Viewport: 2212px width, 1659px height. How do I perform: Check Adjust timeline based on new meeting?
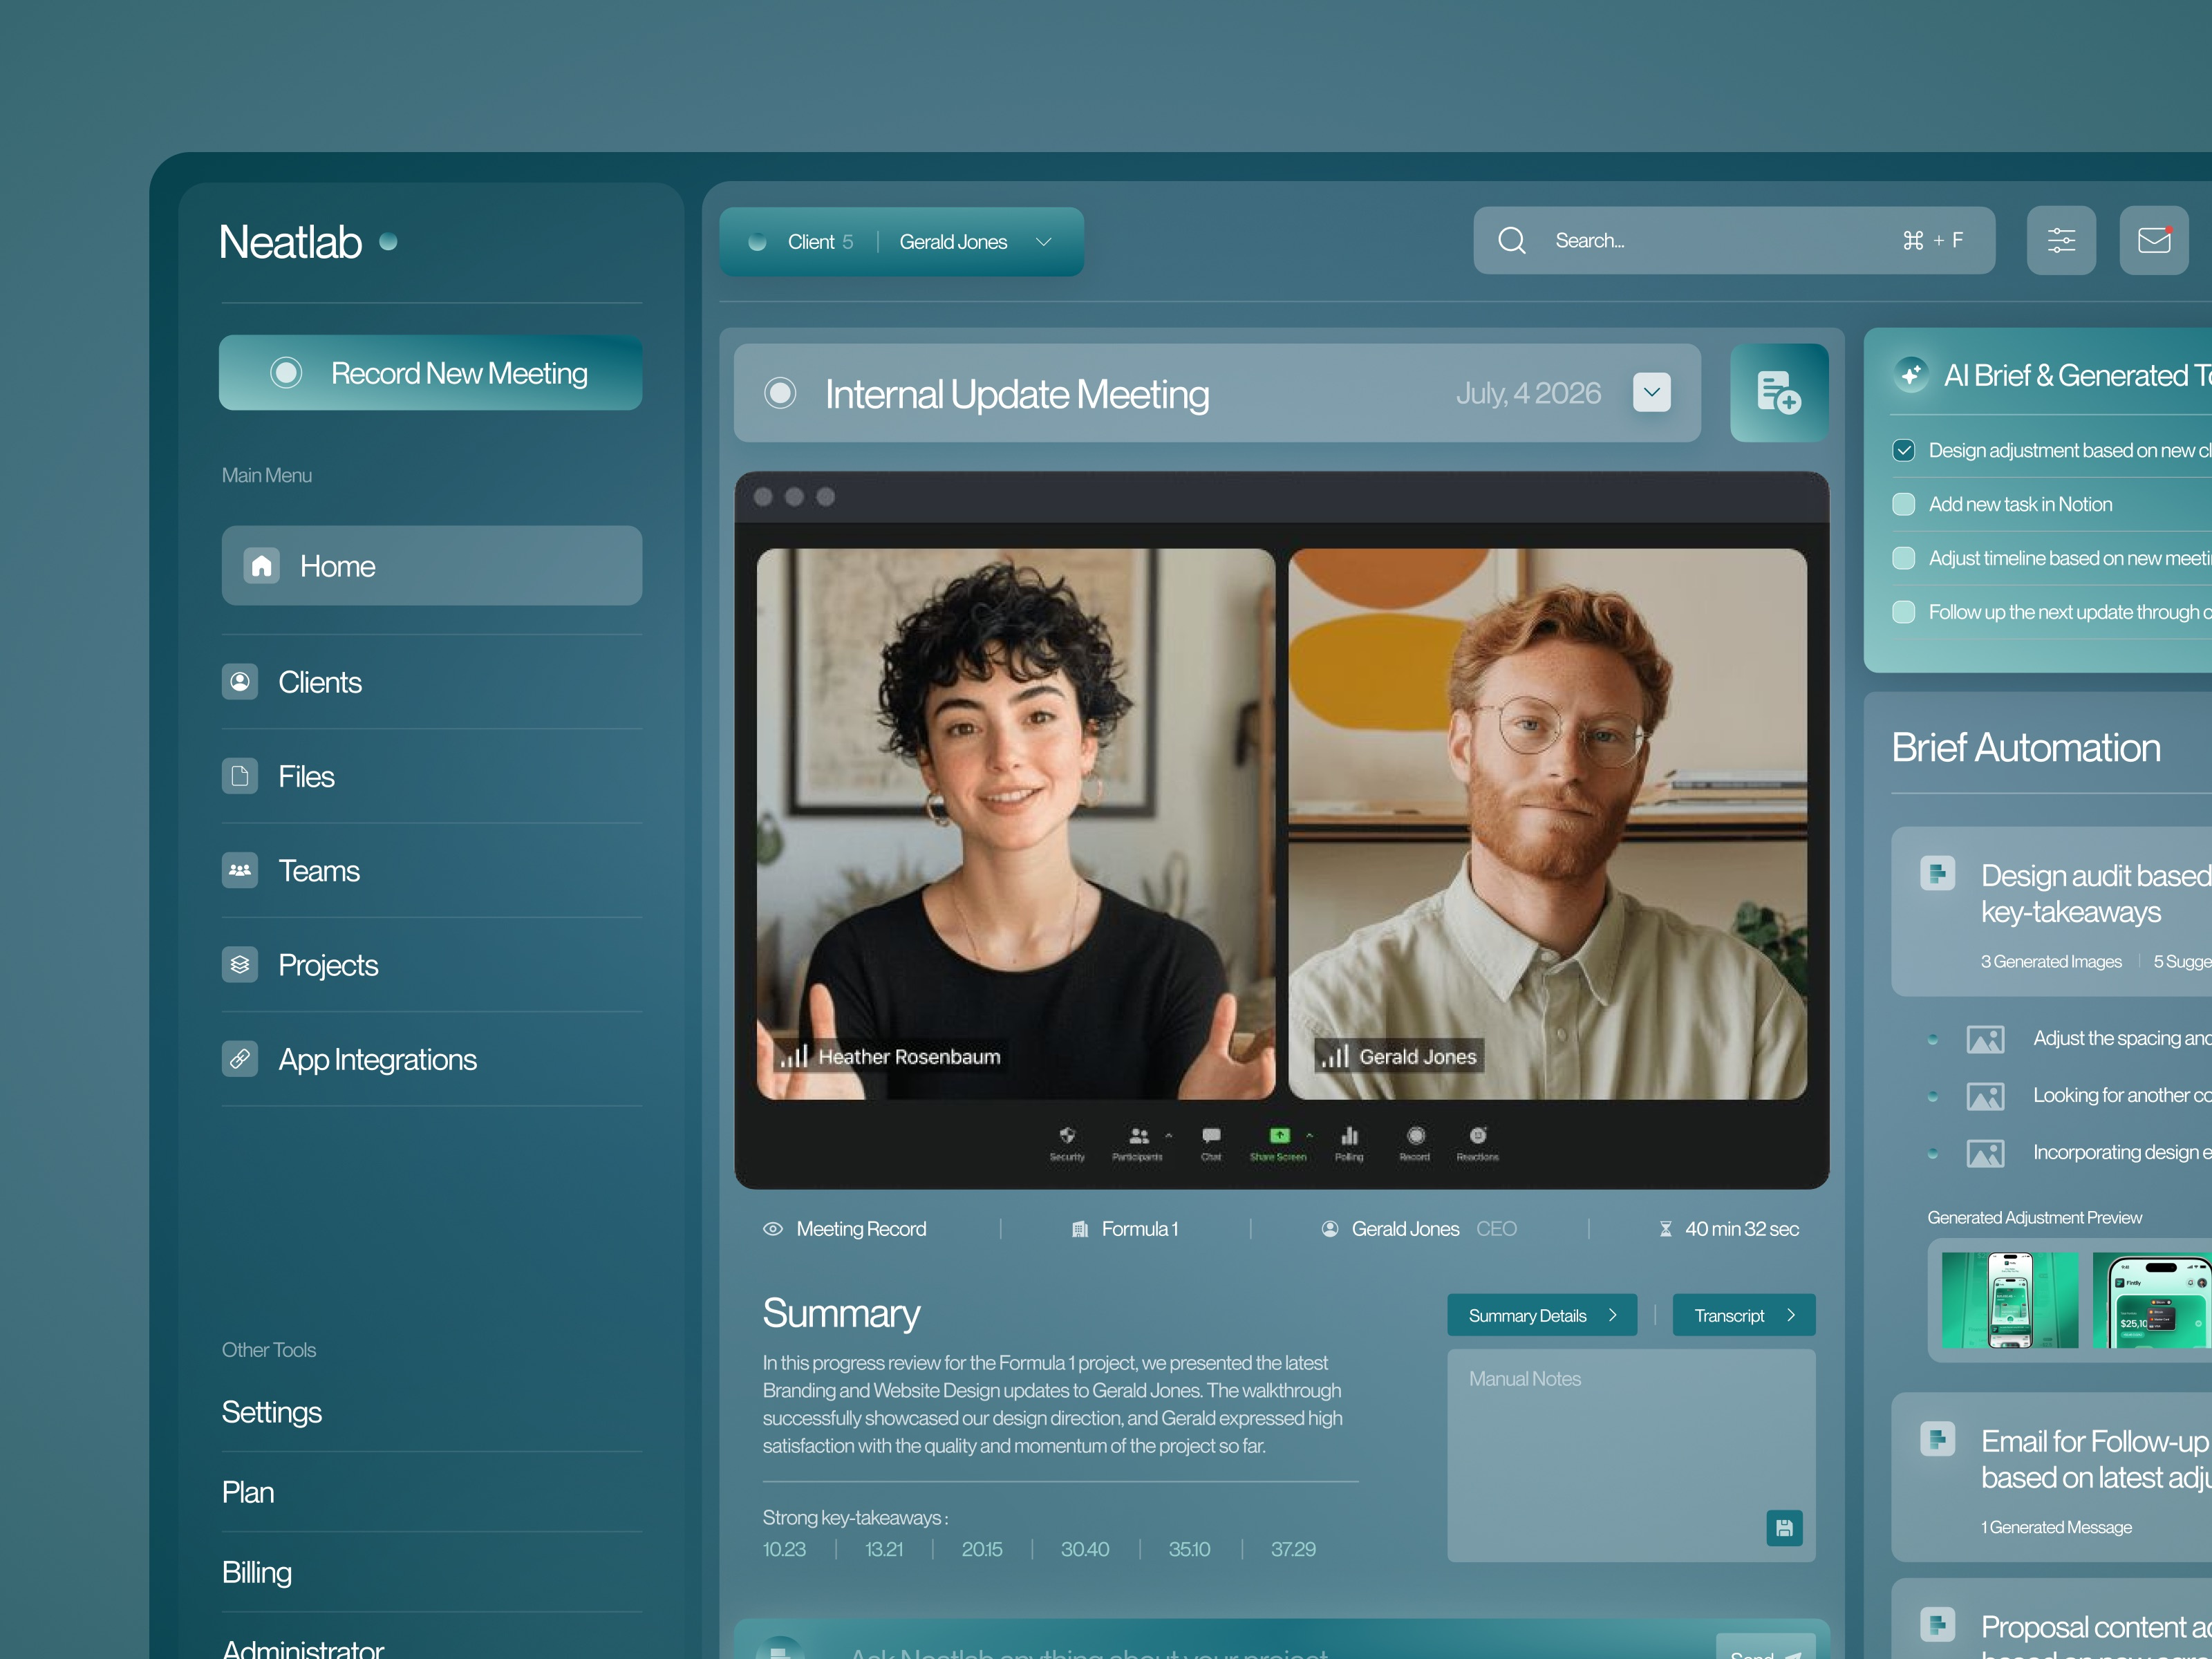tap(1904, 558)
